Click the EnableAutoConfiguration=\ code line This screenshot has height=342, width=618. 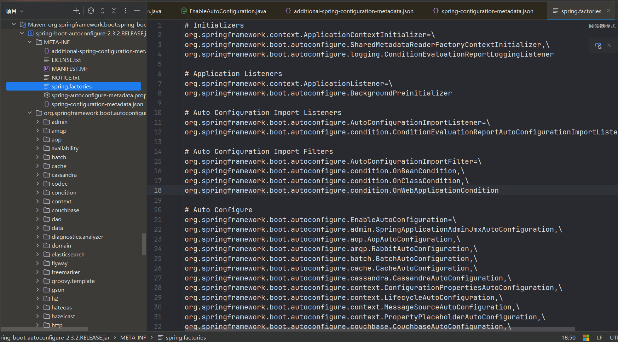pyautogui.click(x=320, y=220)
